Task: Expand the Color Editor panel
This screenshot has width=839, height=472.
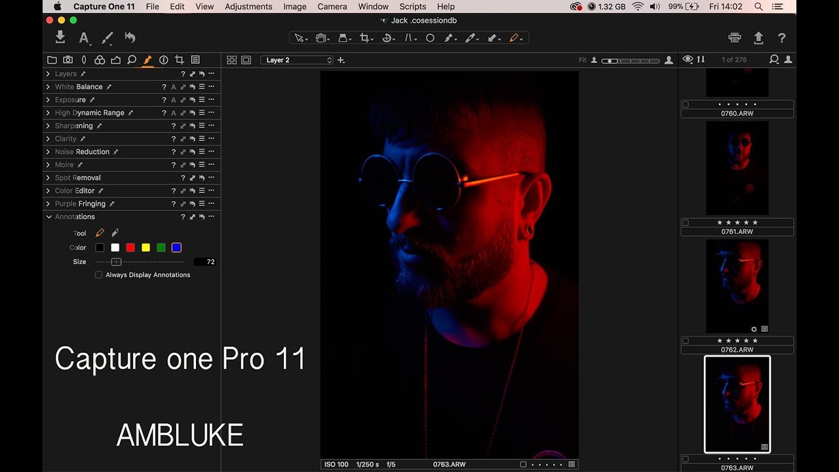Action: tap(48, 191)
